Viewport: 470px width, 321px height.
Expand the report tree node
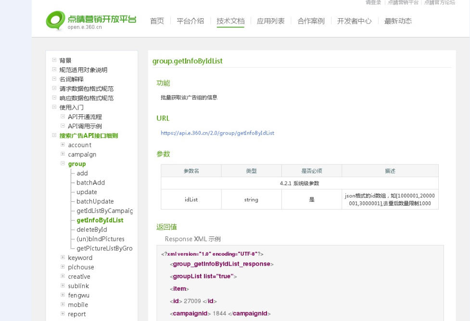click(x=63, y=314)
